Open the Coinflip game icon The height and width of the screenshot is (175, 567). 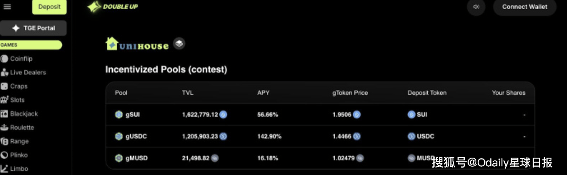point(5,59)
